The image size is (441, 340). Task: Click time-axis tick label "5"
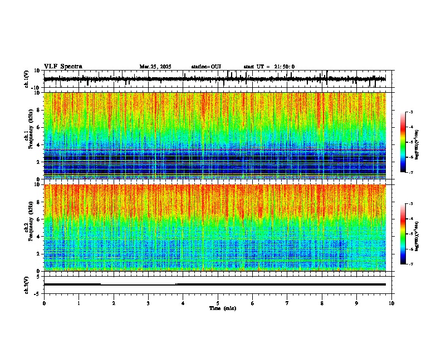click(218, 303)
